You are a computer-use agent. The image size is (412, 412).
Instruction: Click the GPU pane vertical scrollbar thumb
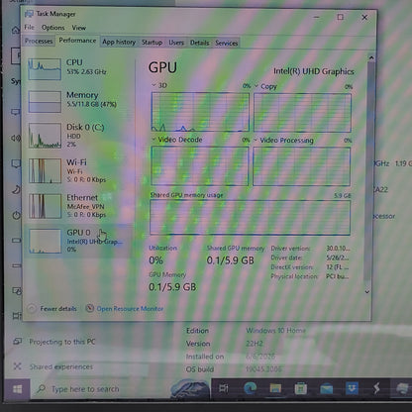(x=369, y=171)
